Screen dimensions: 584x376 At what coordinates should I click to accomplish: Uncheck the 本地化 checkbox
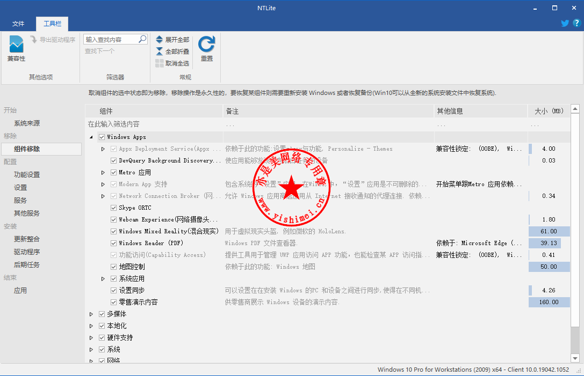click(x=102, y=326)
